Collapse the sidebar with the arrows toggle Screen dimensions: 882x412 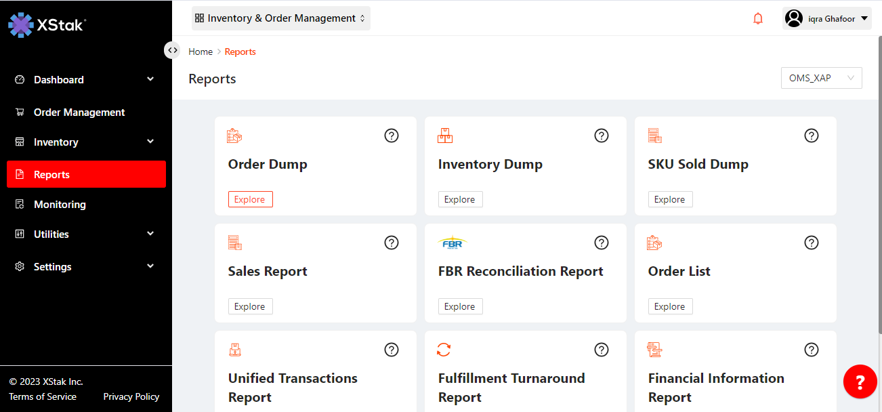pos(172,50)
